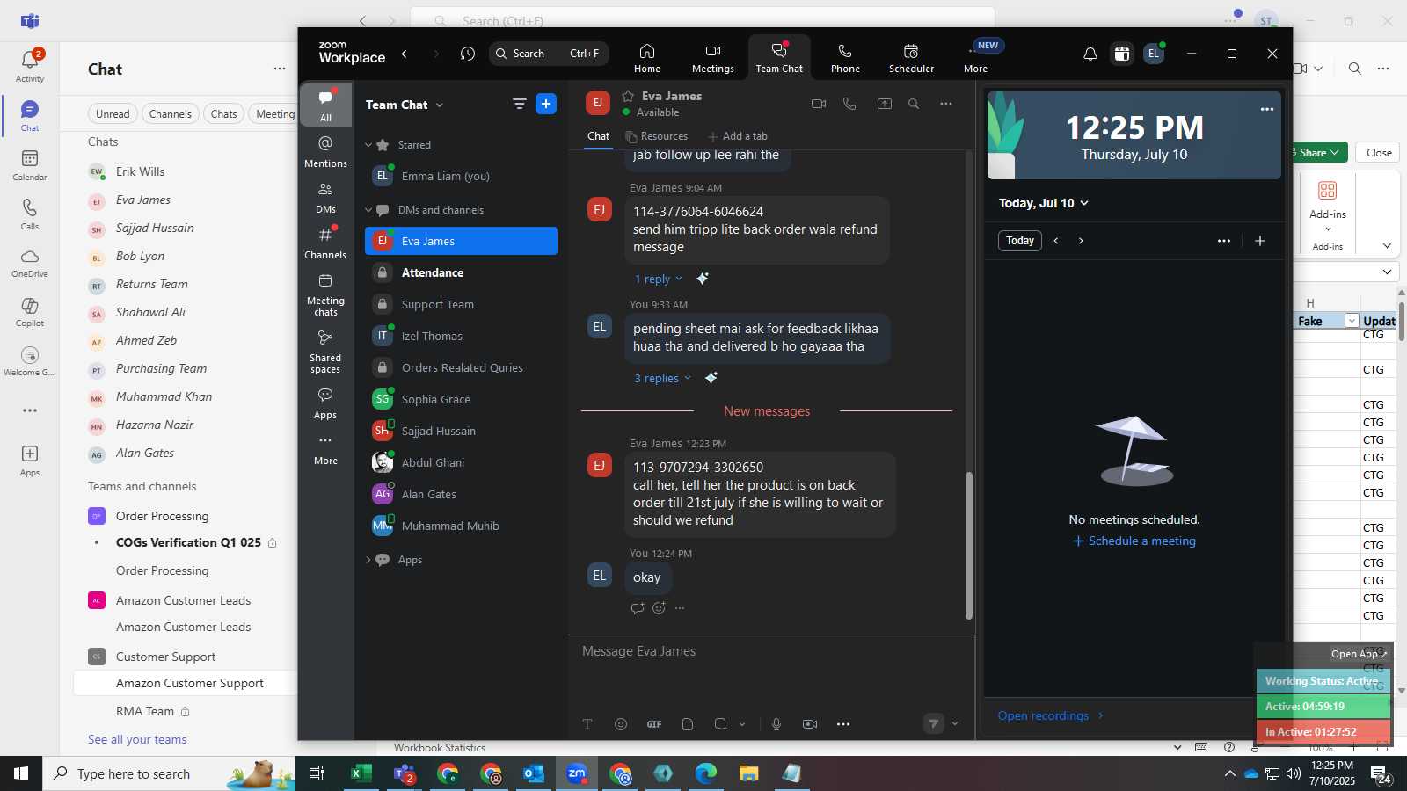The height and width of the screenshot is (791, 1407).
Task: Click the filter icon in Team Chat header
Action: 520,104
